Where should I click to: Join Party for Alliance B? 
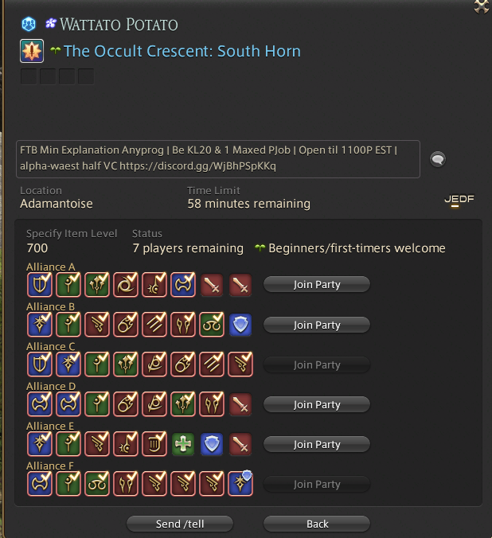click(x=317, y=325)
